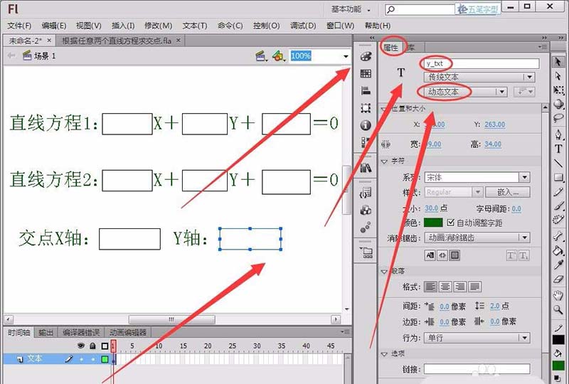
Task: Toggle show border around text button
Action: click(x=454, y=255)
